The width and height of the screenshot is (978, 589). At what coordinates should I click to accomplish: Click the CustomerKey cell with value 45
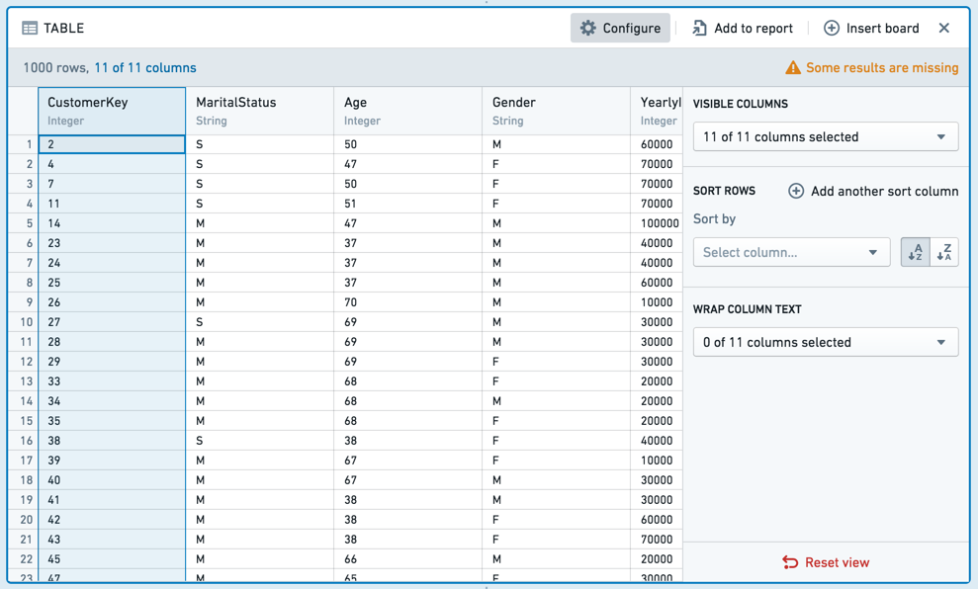[112, 559]
